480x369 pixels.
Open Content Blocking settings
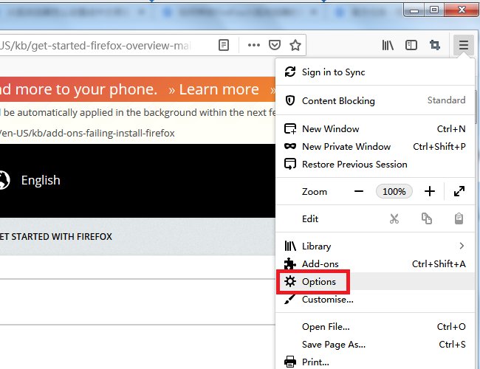tap(338, 100)
